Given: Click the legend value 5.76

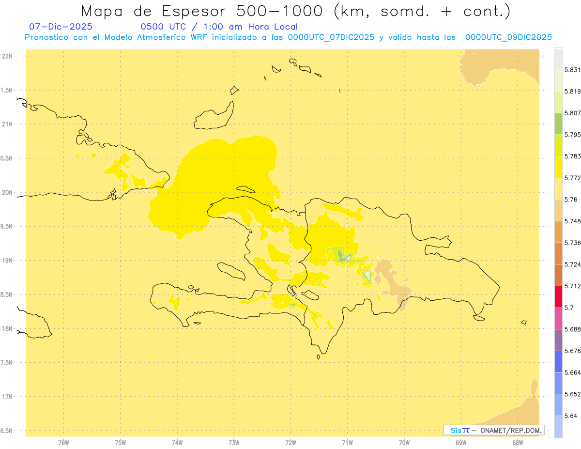Looking at the screenshot, I should point(571,200).
